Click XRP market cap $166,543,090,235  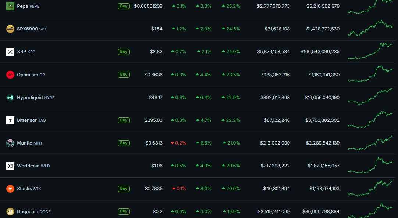pos(320,52)
